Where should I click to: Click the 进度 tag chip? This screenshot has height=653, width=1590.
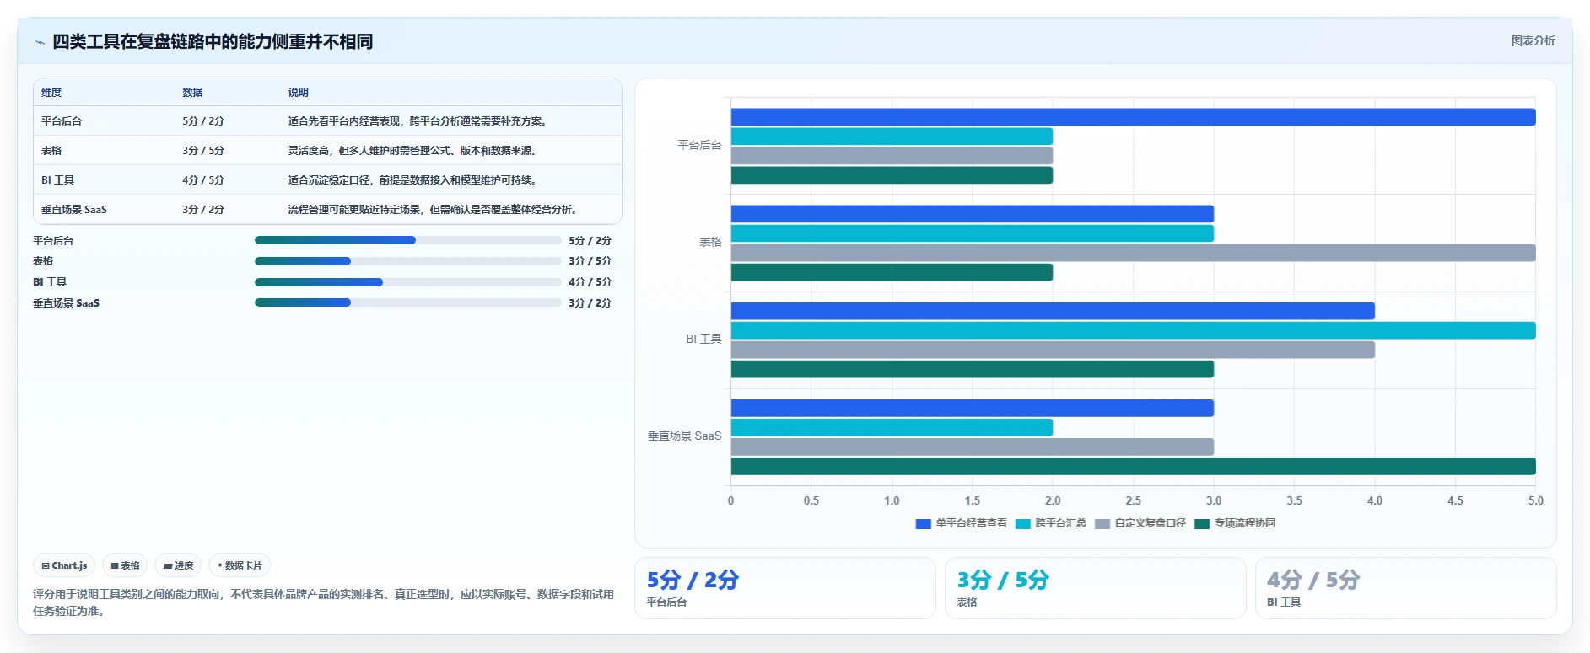coord(178,565)
